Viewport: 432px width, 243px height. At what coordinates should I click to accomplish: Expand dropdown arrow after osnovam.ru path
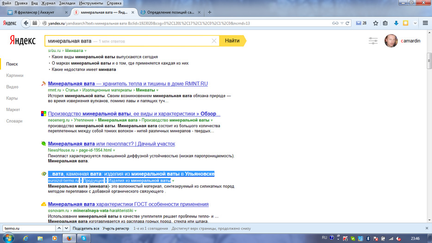coord(135,211)
